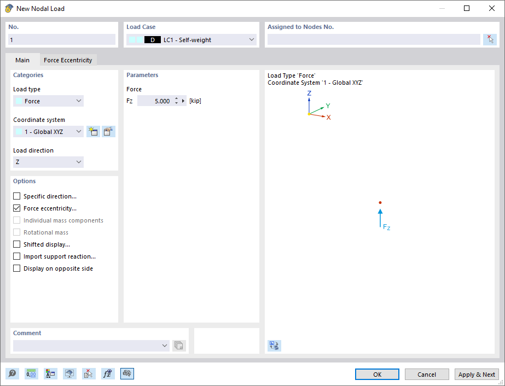Uncheck Force eccentricity
Image resolution: width=505 pixels, height=386 pixels.
click(16, 208)
